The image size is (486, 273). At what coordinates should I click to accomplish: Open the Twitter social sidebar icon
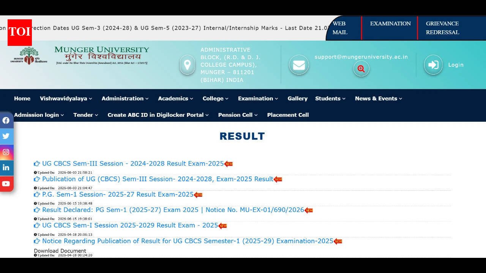point(6,136)
